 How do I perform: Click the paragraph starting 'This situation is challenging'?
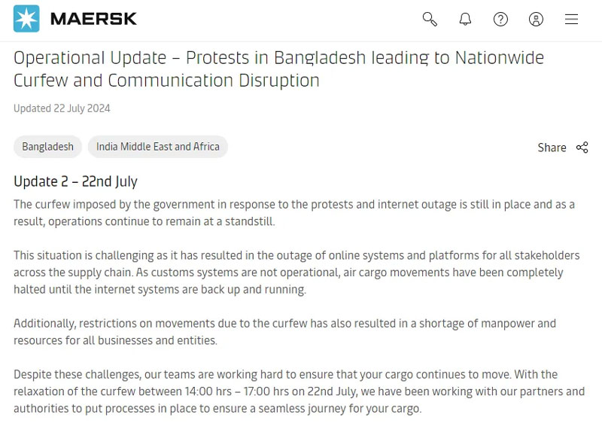tap(293, 272)
